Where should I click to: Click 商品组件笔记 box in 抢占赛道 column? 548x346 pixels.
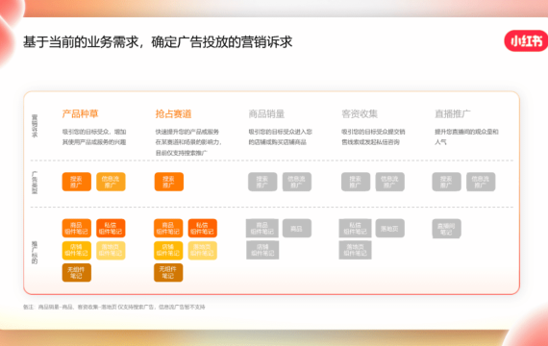pos(168,228)
